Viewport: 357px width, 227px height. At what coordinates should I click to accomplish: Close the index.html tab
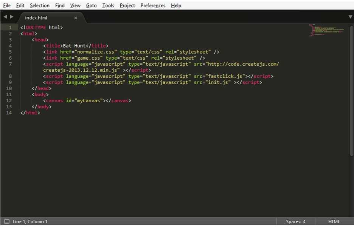tap(76, 18)
